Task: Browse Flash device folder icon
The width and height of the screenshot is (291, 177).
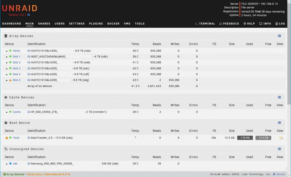Action: [x=281, y=138]
